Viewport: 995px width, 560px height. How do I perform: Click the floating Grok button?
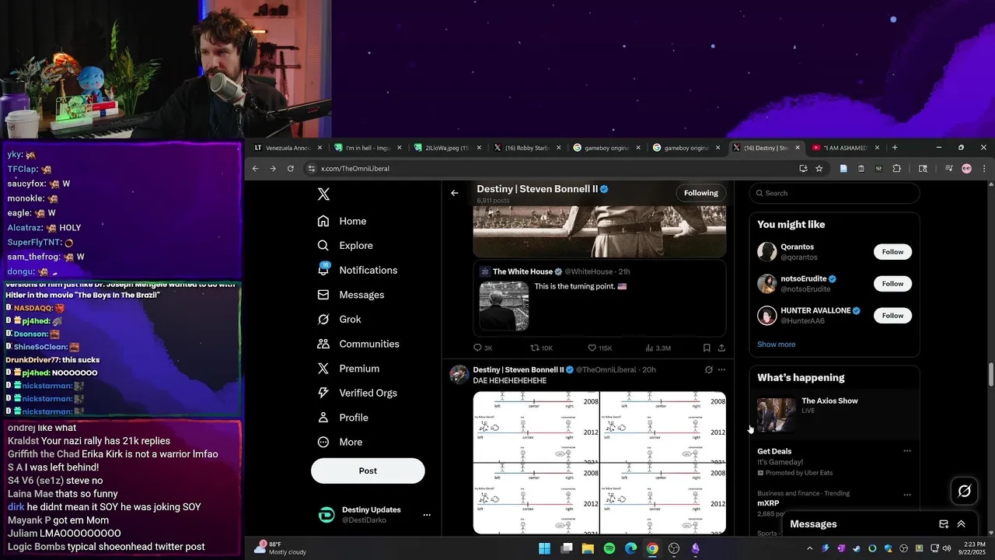click(x=965, y=491)
